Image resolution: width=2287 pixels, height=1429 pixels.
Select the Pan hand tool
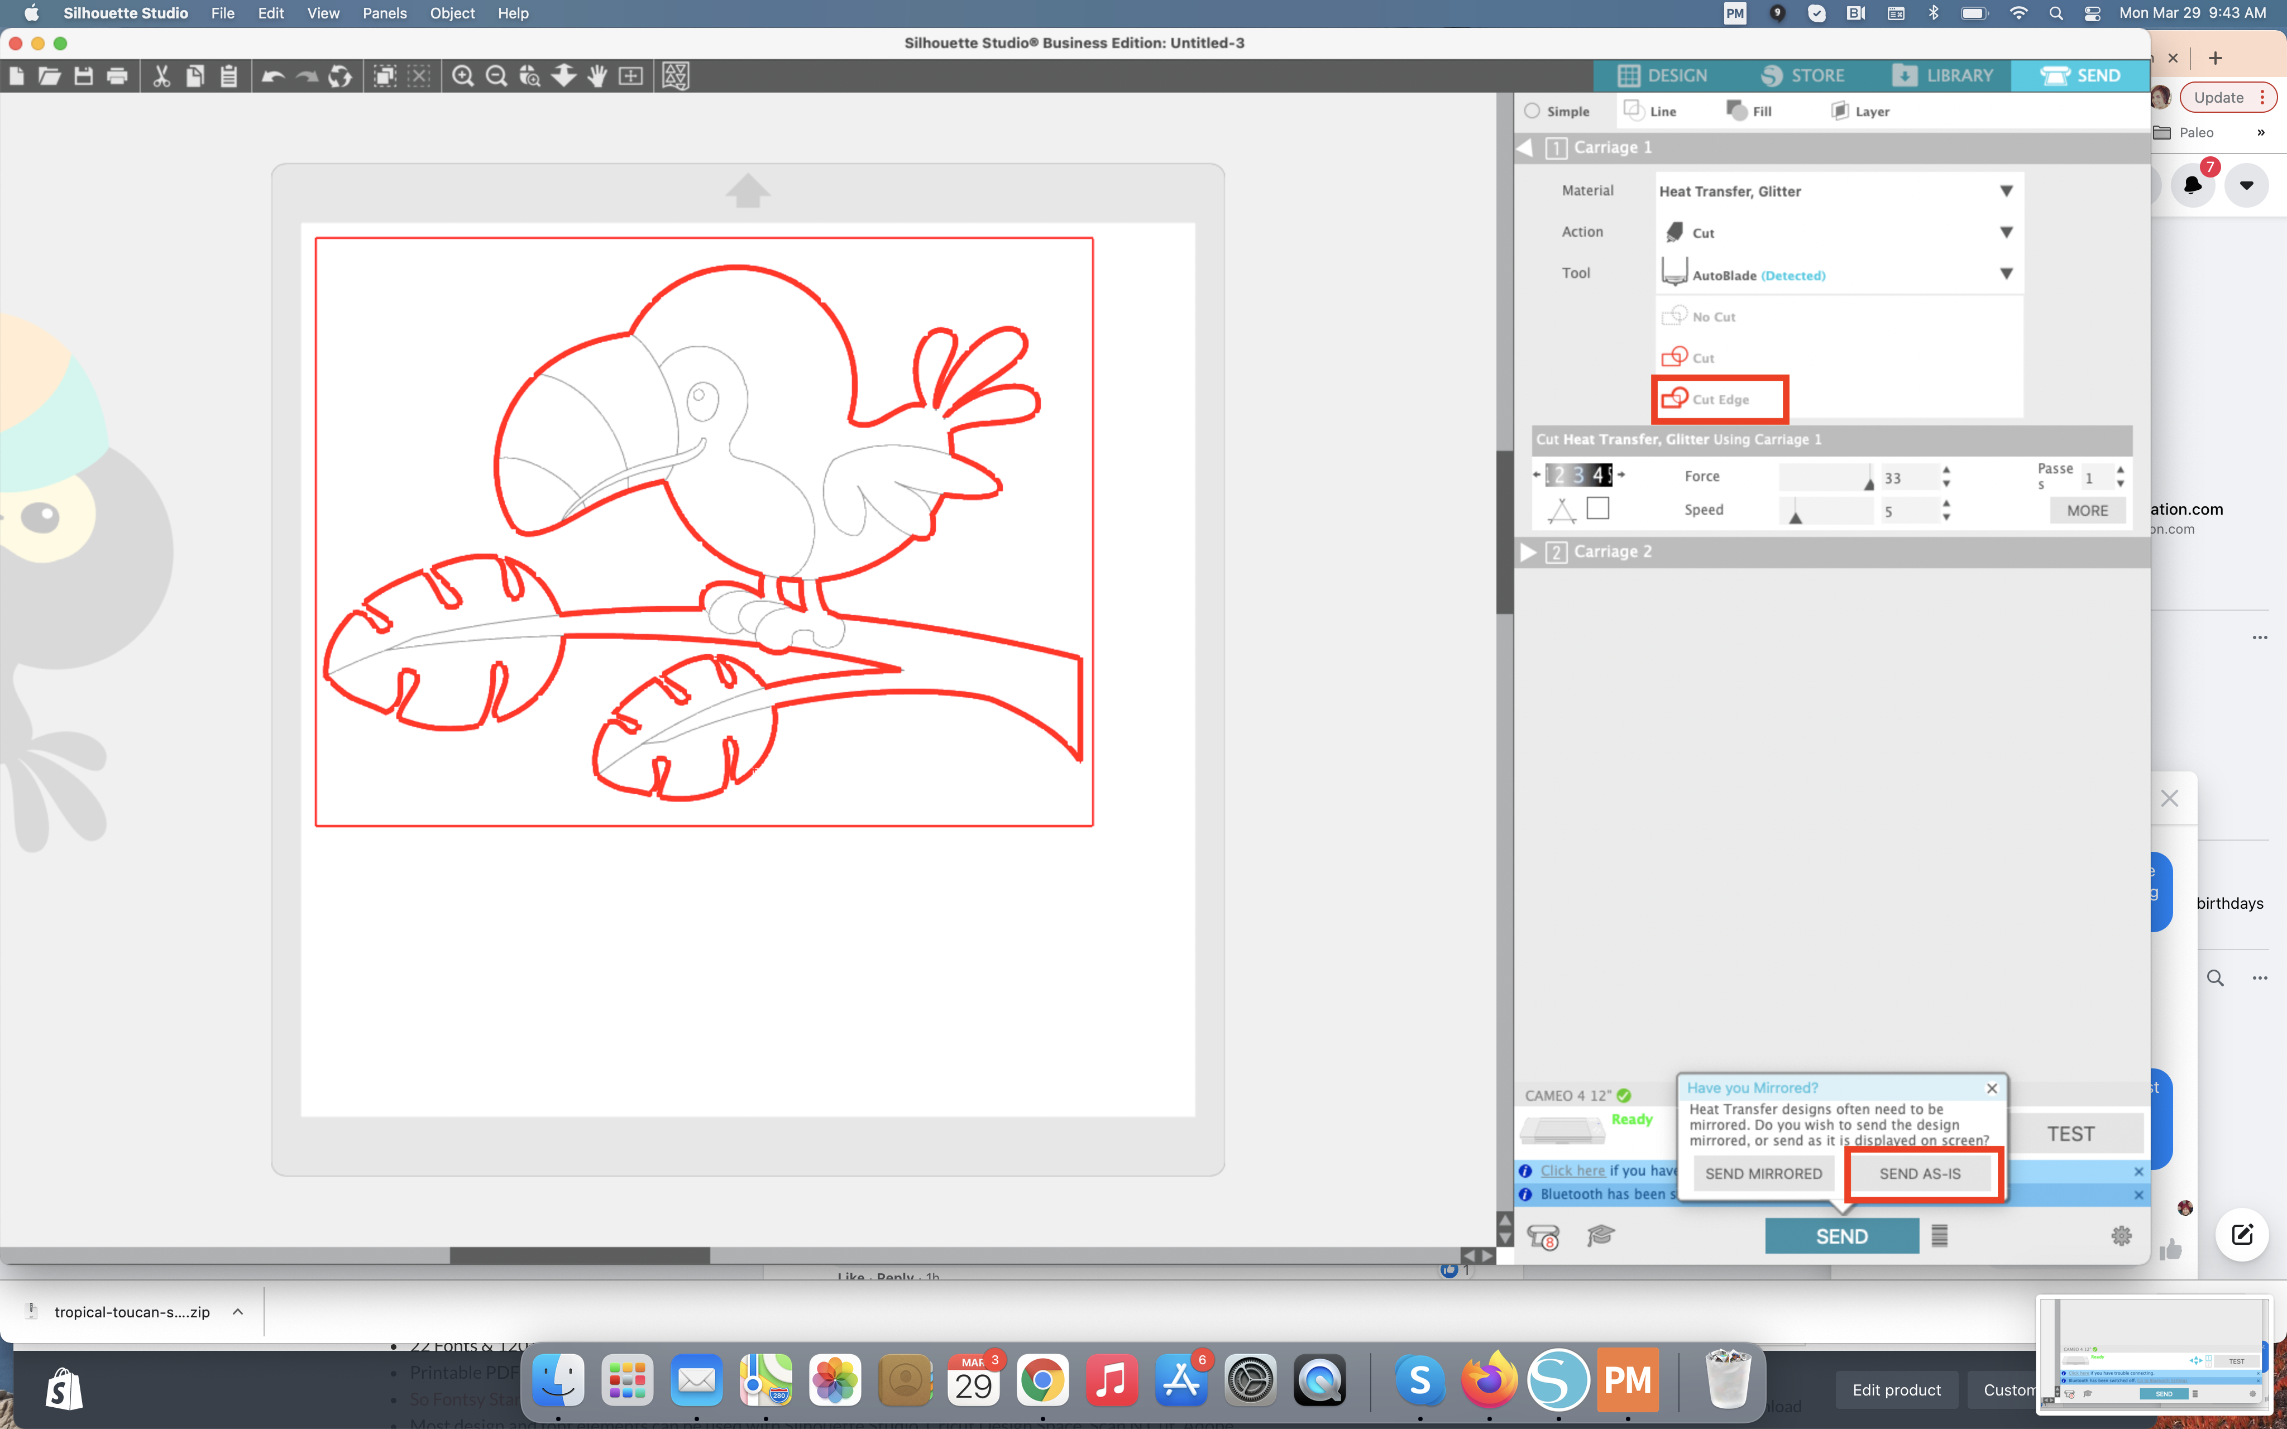point(596,75)
